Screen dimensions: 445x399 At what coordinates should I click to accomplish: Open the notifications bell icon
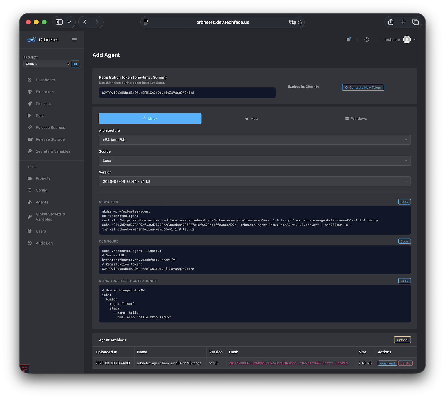point(348,40)
